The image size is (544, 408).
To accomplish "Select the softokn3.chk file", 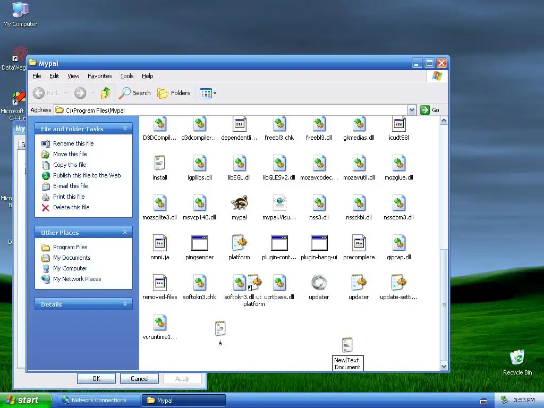I will 200,283.
